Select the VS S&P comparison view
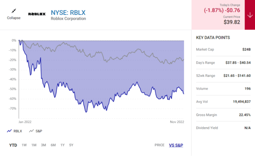 tap(176, 145)
